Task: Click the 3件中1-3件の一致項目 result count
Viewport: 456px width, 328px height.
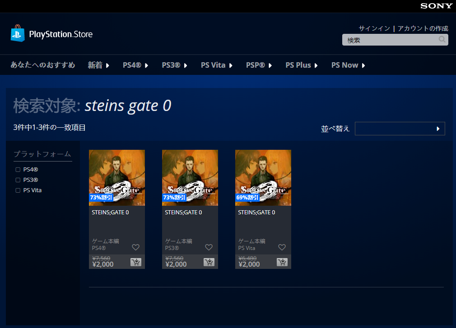Action: pos(50,128)
